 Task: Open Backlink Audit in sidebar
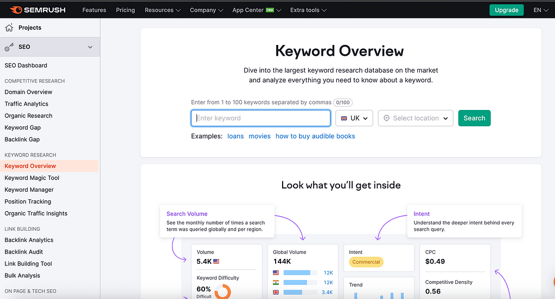(24, 252)
